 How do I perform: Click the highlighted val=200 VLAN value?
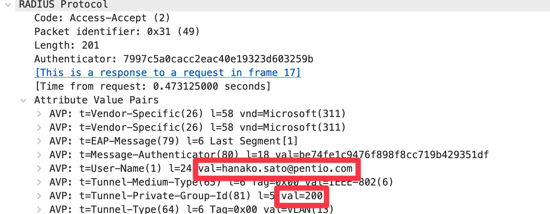pos(301,196)
